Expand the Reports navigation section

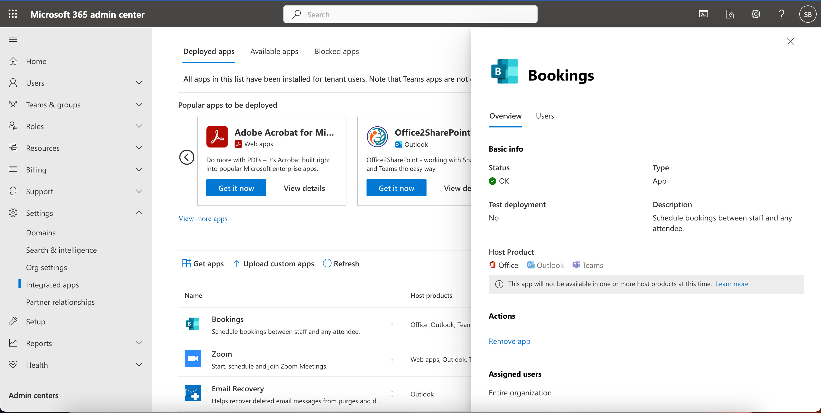(139, 343)
